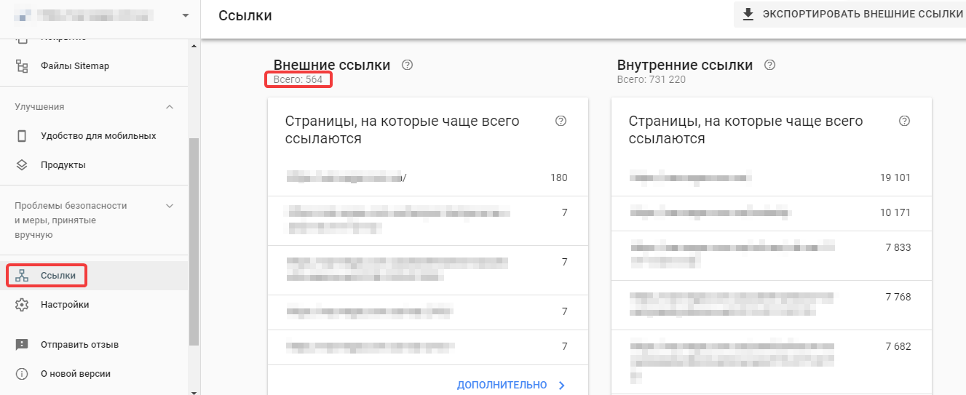The width and height of the screenshot is (966, 395).
Task: Click help icon in internal top pages card
Action: coord(905,121)
